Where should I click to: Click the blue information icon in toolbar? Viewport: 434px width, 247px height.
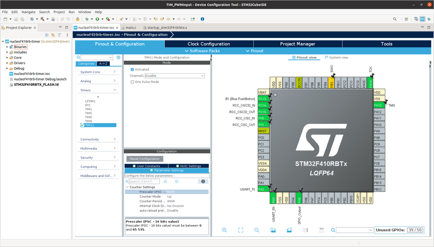(202, 19)
